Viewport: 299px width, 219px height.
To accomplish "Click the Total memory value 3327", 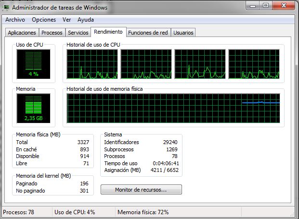I will 83,142.
